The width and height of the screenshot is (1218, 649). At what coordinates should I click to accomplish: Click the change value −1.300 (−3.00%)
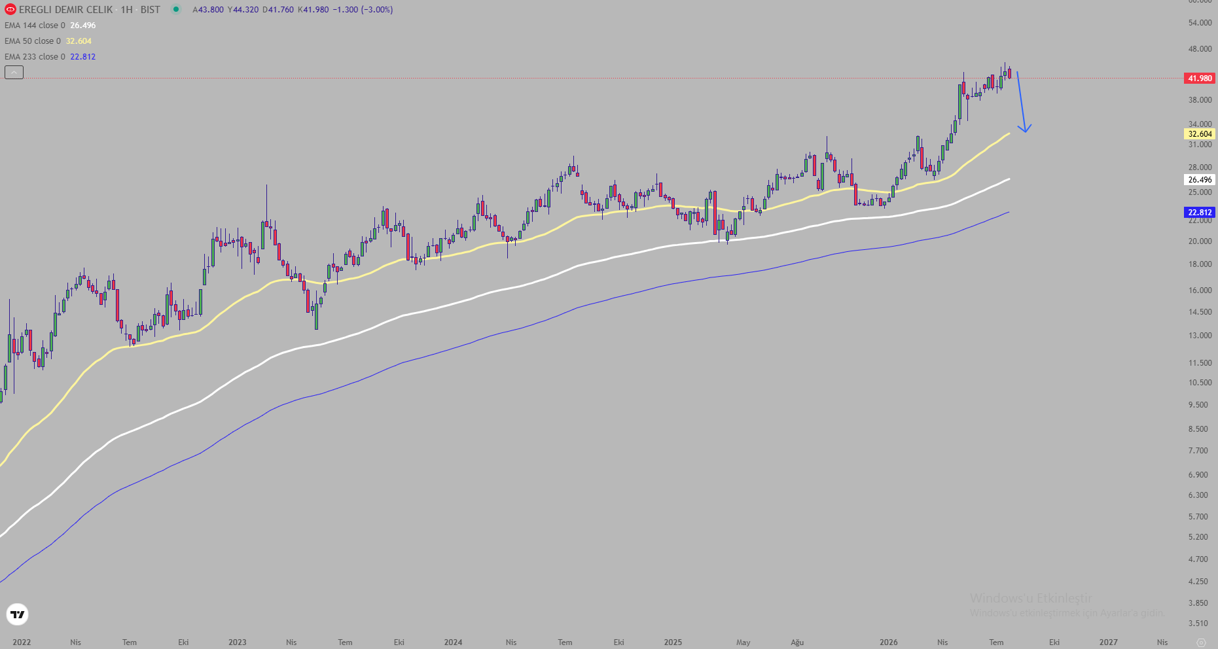point(363,10)
